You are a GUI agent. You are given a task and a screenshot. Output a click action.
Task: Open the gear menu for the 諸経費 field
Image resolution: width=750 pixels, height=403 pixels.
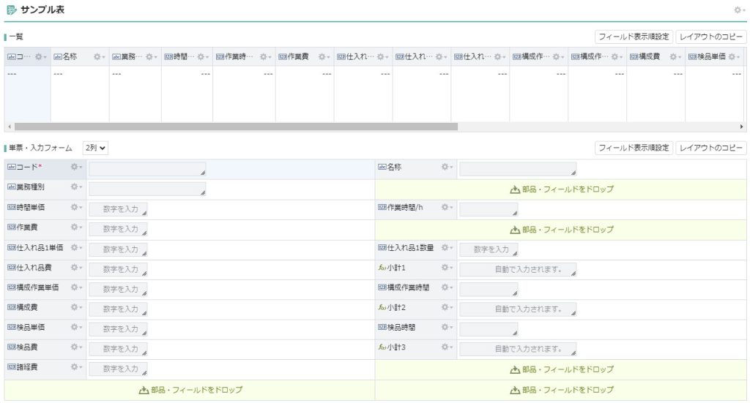tap(75, 367)
